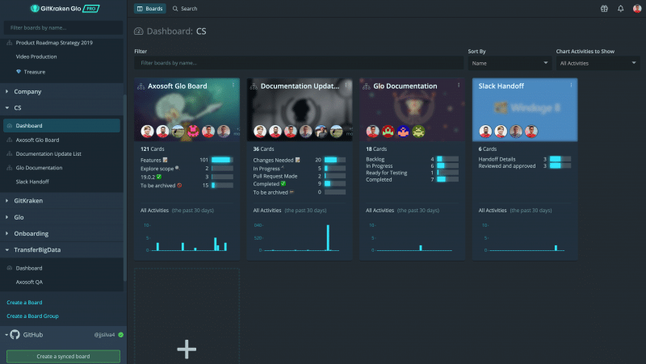Open Axosoft Glo Board from sidebar

point(37,140)
